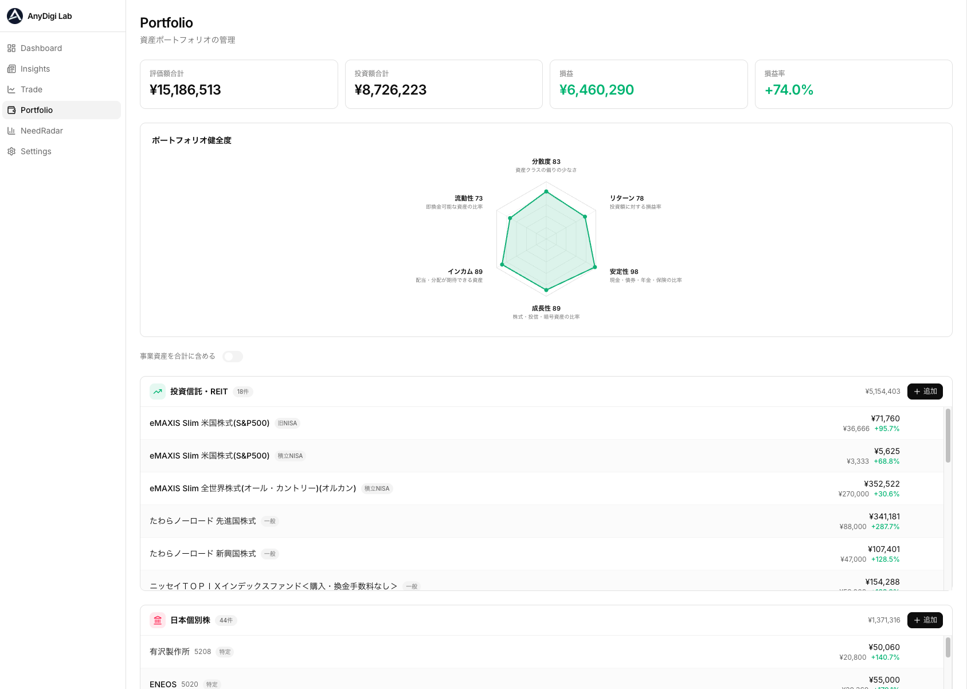Viewport: 967px width, 689px height.
Task: Click the green trend icon beside 投資信託・REIT
Action: [158, 392]
